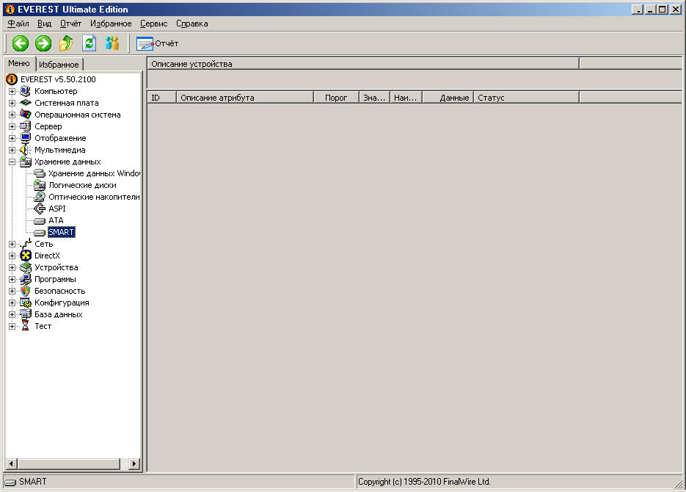Click the Оптические накопители icon
The height and width of the screenshot is (492, 686).
40,197
